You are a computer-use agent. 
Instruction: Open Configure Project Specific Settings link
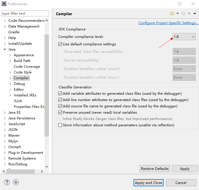tap(168, 23)
